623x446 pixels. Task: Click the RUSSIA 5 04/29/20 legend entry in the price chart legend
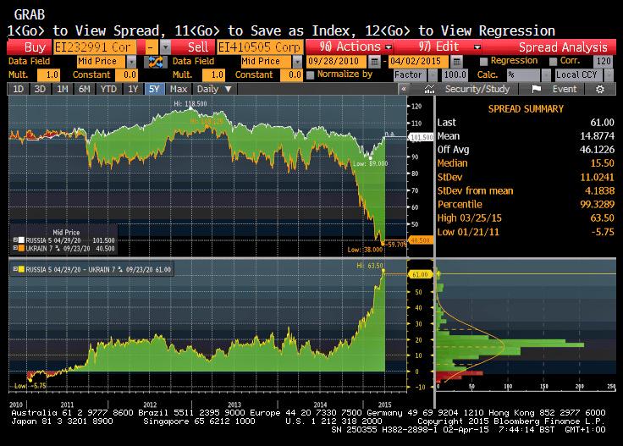pyautogui.click(x=53, y=240)
